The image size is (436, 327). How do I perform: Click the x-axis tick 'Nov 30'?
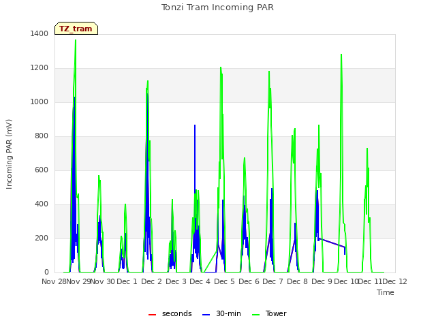click(x=103, y=281)
